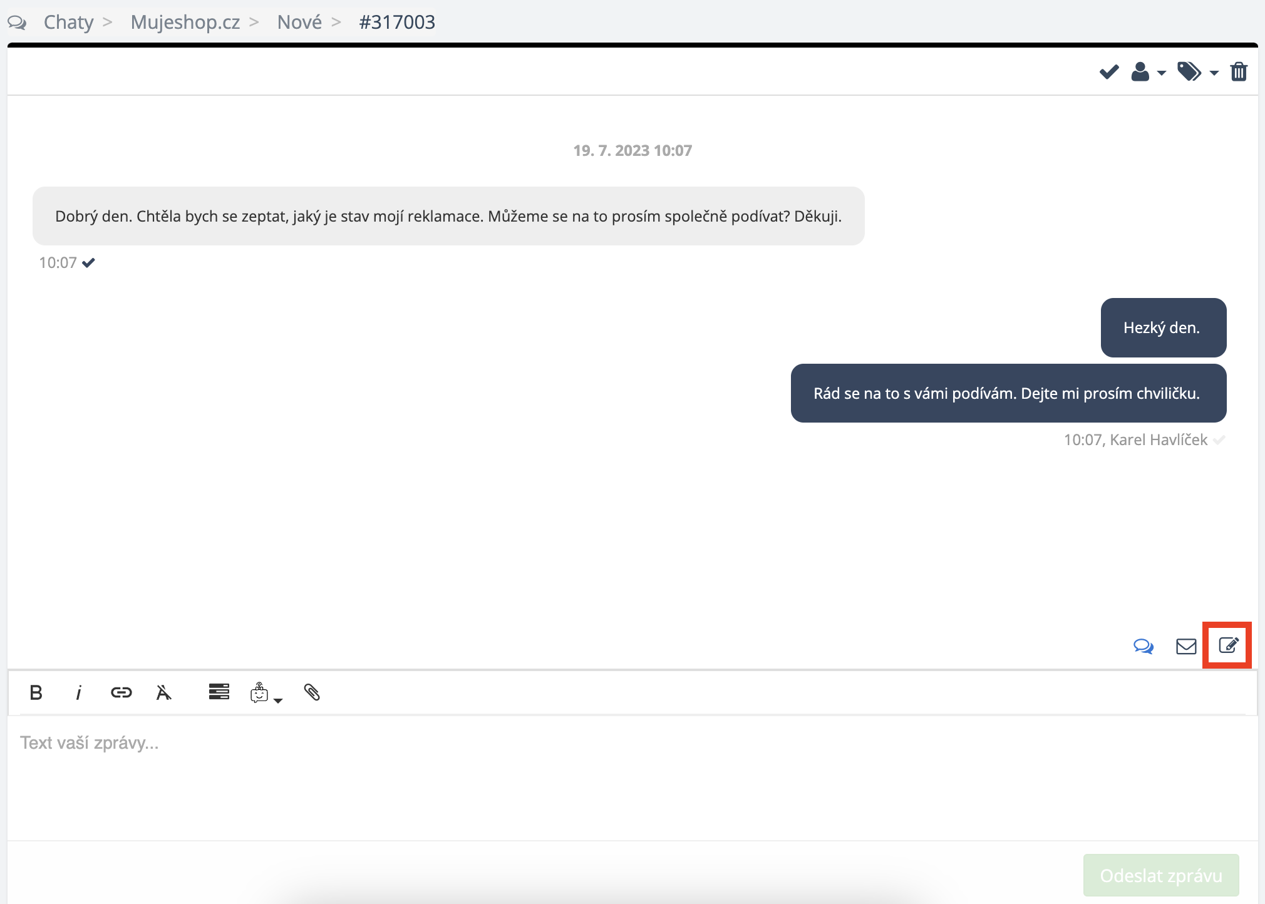Go to Chaty breadcrumb
This screenshot has width=1265, height=904.
[x=68, y=23]
